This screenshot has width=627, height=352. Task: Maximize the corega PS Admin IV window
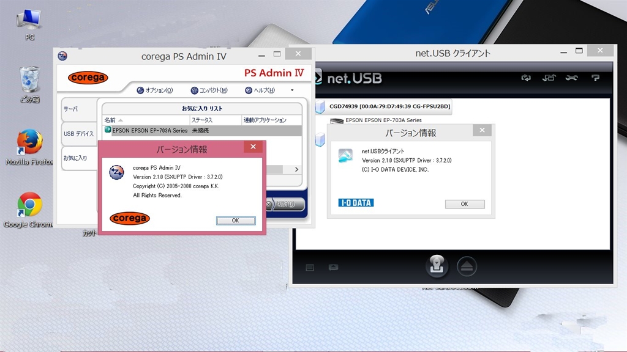pyautogui.click(x=277, y=54)
